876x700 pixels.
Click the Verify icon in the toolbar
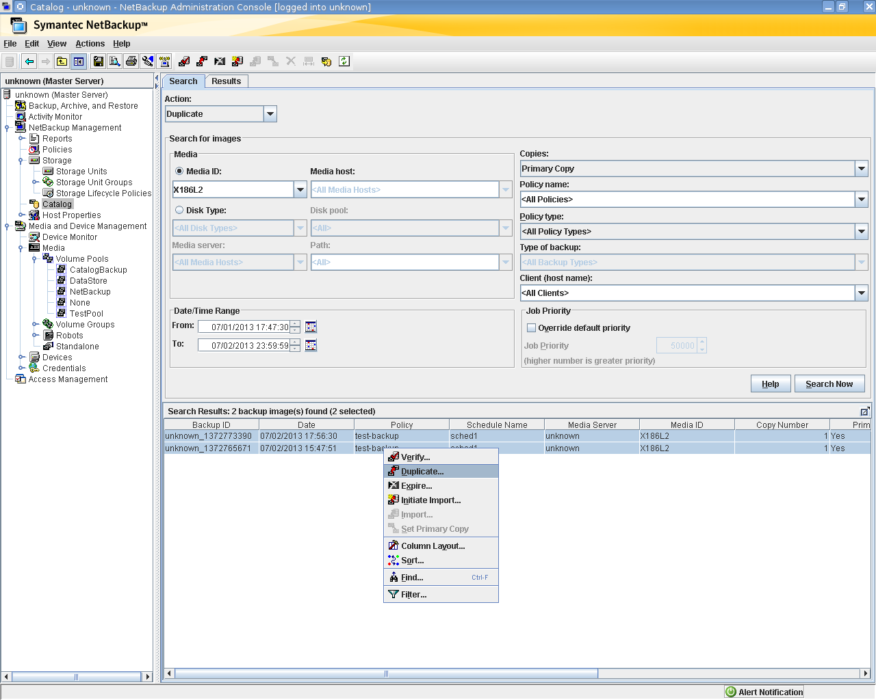coord(184,62)
